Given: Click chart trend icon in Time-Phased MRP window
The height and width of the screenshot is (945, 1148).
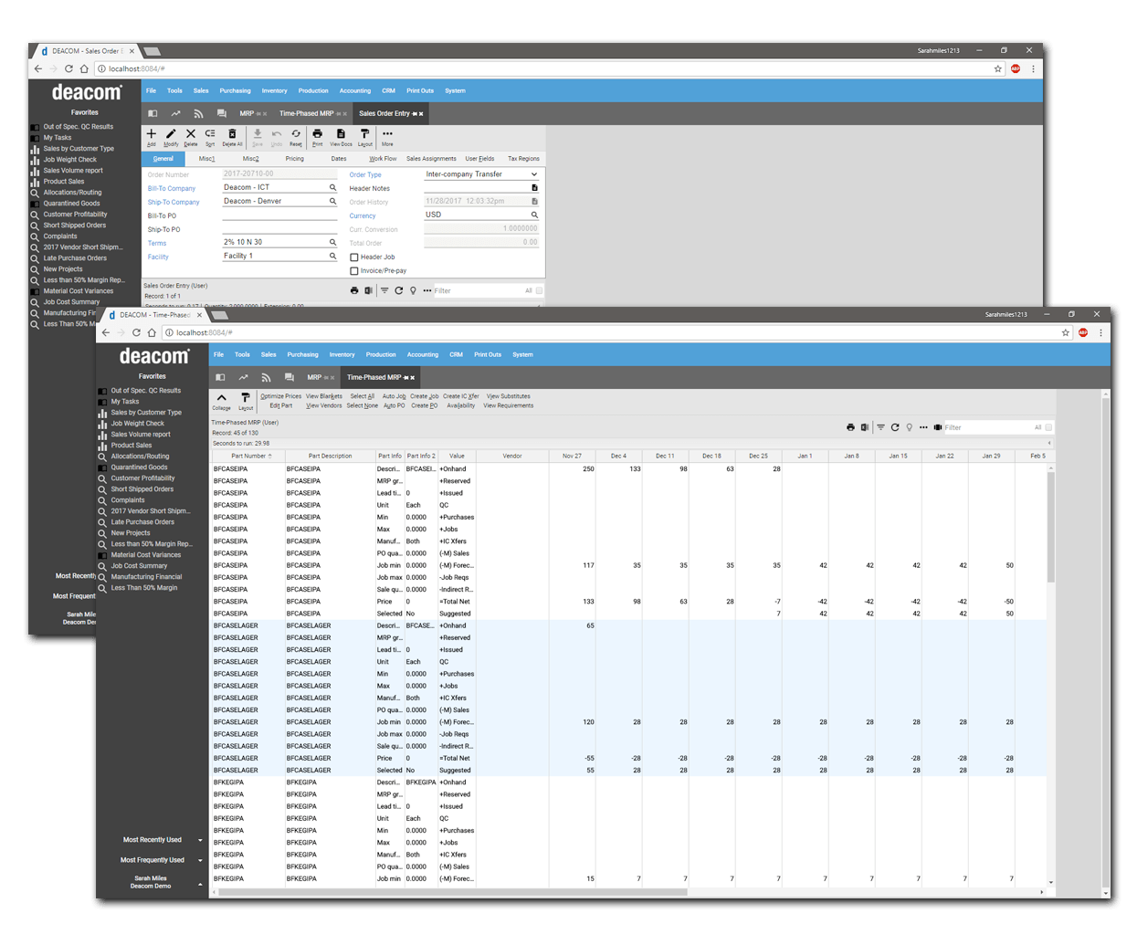Looking at the screenshot, I should tap(243, 377).
